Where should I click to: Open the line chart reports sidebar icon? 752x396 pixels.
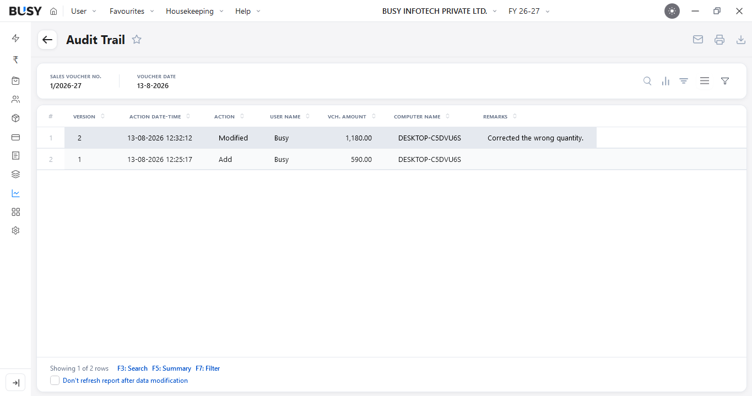pos(15,193)
